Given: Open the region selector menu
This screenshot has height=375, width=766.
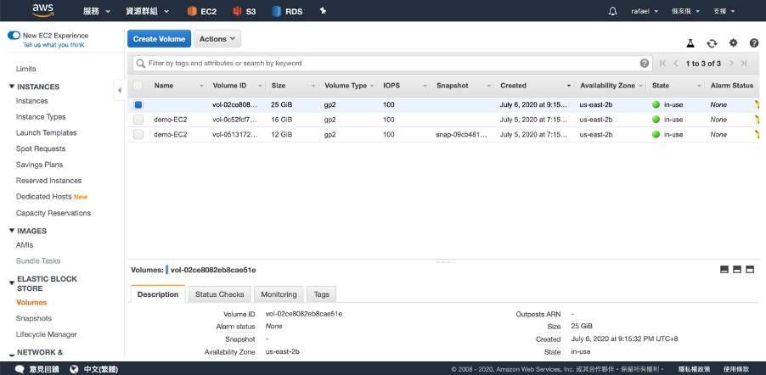Looking at the screenshot, I should 686,11.
